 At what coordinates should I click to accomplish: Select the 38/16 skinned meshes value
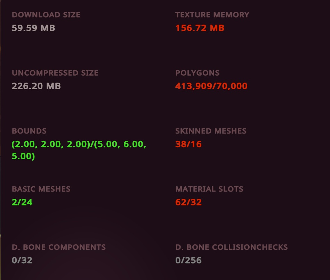pos(188,144)
